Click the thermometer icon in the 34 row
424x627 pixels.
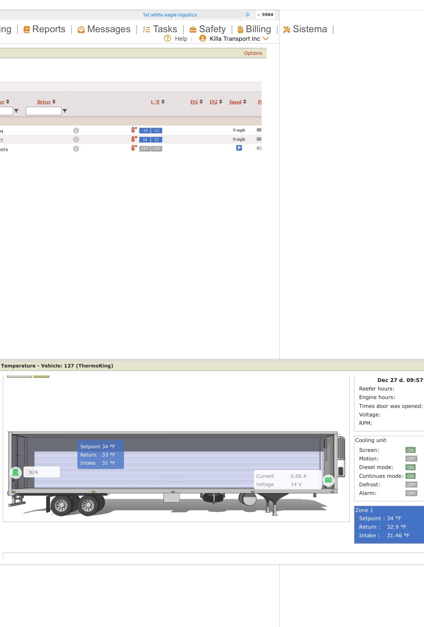click(134, 139)
